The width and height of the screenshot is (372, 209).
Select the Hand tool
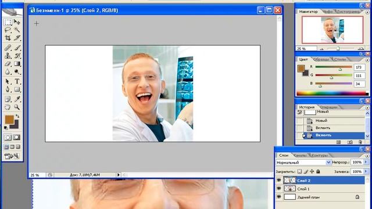pos(8,107)
